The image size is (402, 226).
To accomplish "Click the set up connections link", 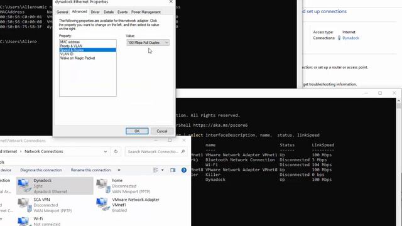I will tap(324, 11).
